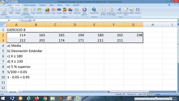This screenshot has height=101, width=179.
Task: Open the Datos ribbon tab
Action: (51, 5)
